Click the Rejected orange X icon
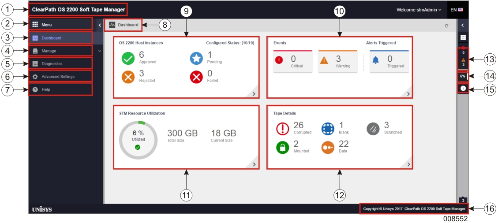Image resolution: width=498 pixels, height=223 pixels. [128, 77]
